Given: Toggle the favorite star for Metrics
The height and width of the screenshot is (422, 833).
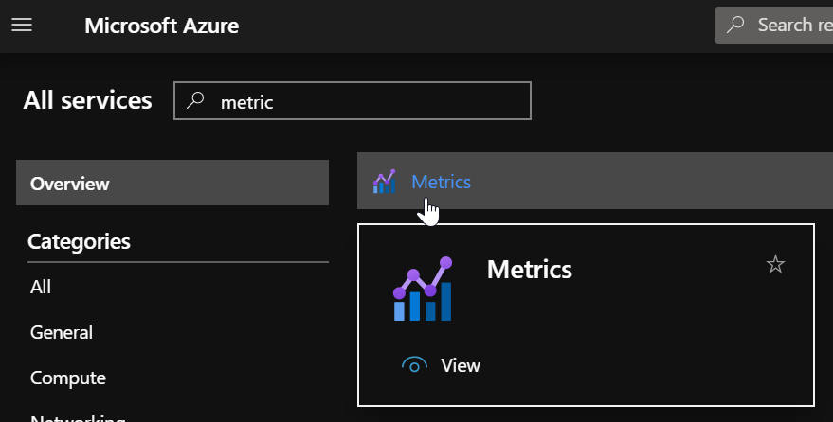Looking at the screenshot, I should click(775, 265).
